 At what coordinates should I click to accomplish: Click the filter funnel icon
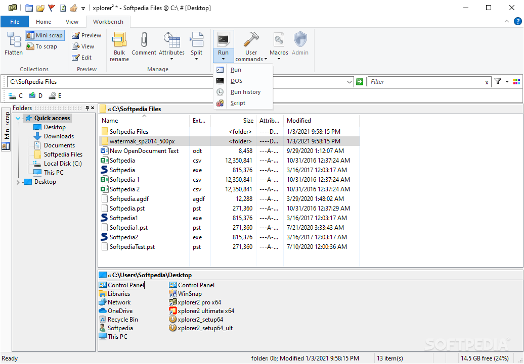pyautogui.click(x=498, y=81)
